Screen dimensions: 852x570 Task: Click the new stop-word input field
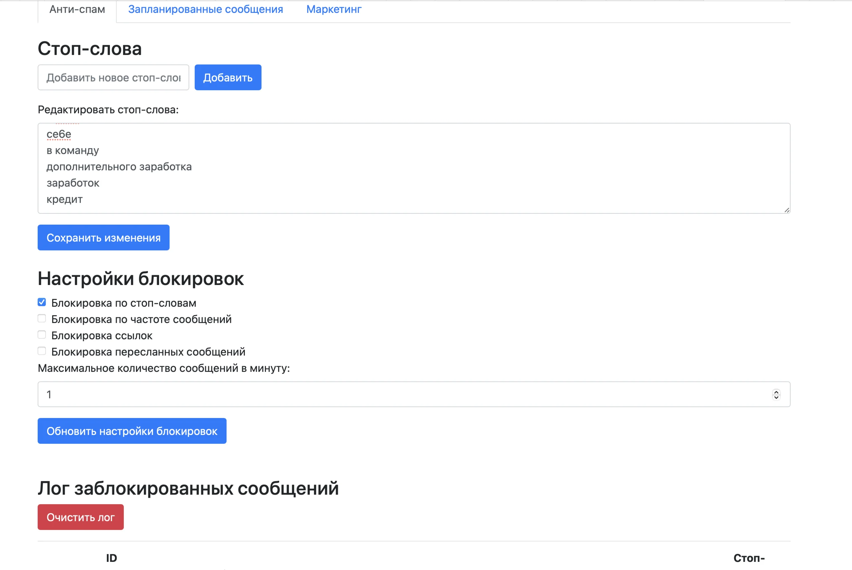coord(113,77)
